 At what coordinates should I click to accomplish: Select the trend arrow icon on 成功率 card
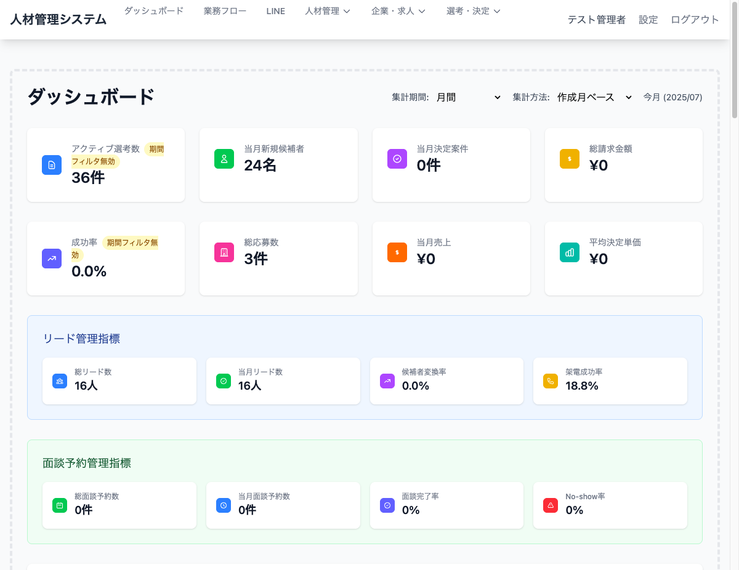click(x=52, y=259)
